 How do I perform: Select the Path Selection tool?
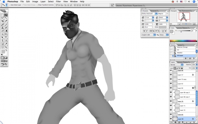coord(2,37)
